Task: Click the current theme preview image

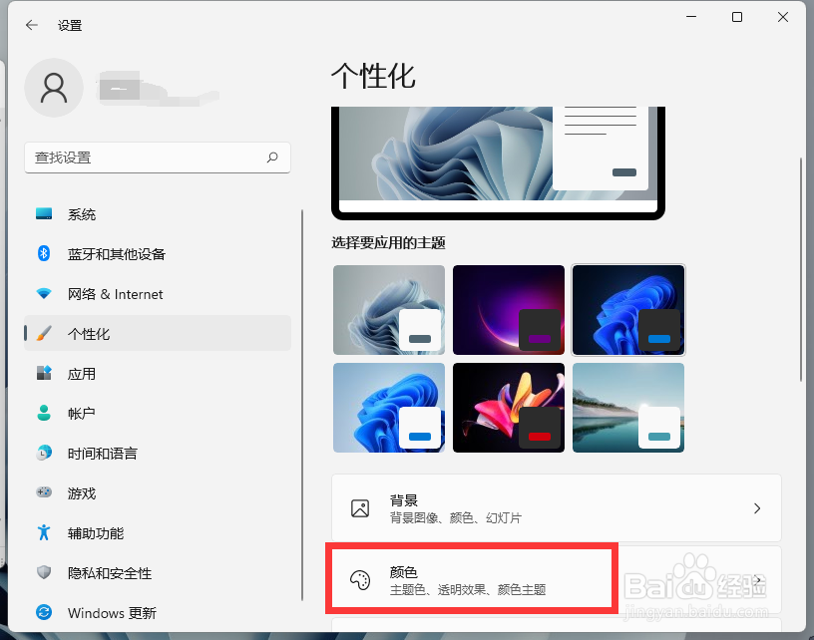Action: coord(498,162)
